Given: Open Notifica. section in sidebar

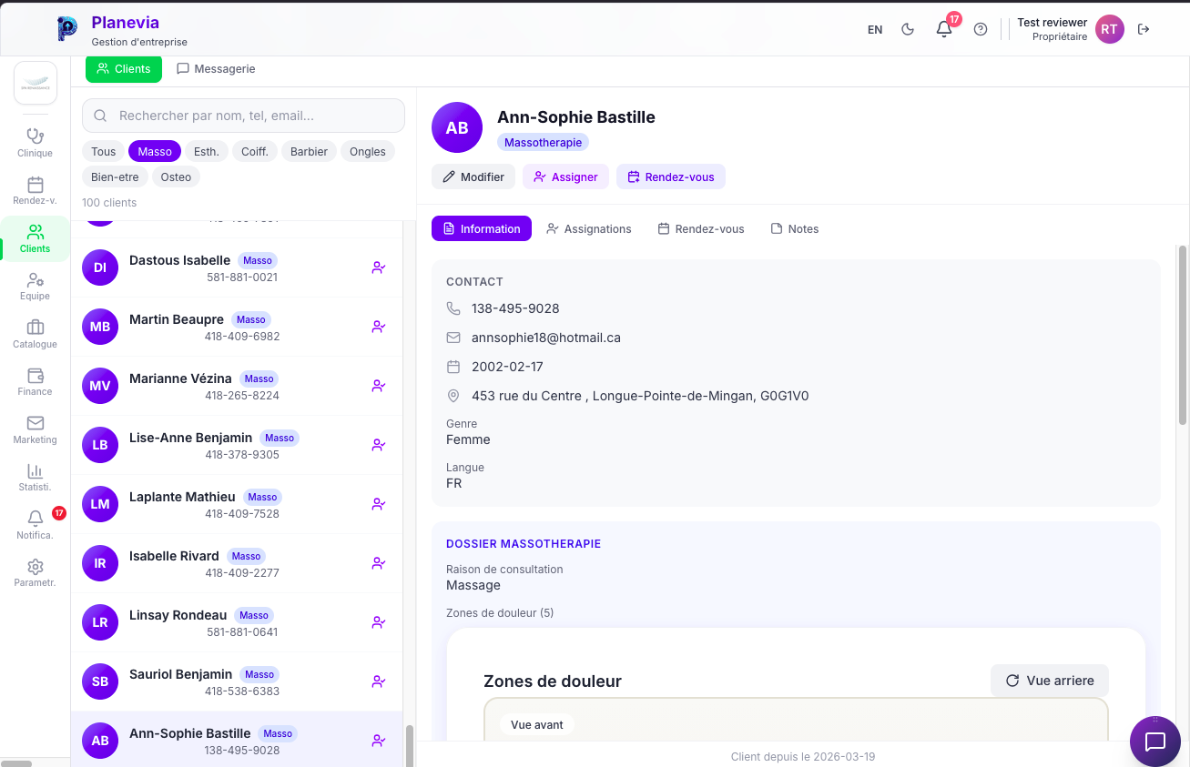Looking at the screenshot, I should pos(35,525).
